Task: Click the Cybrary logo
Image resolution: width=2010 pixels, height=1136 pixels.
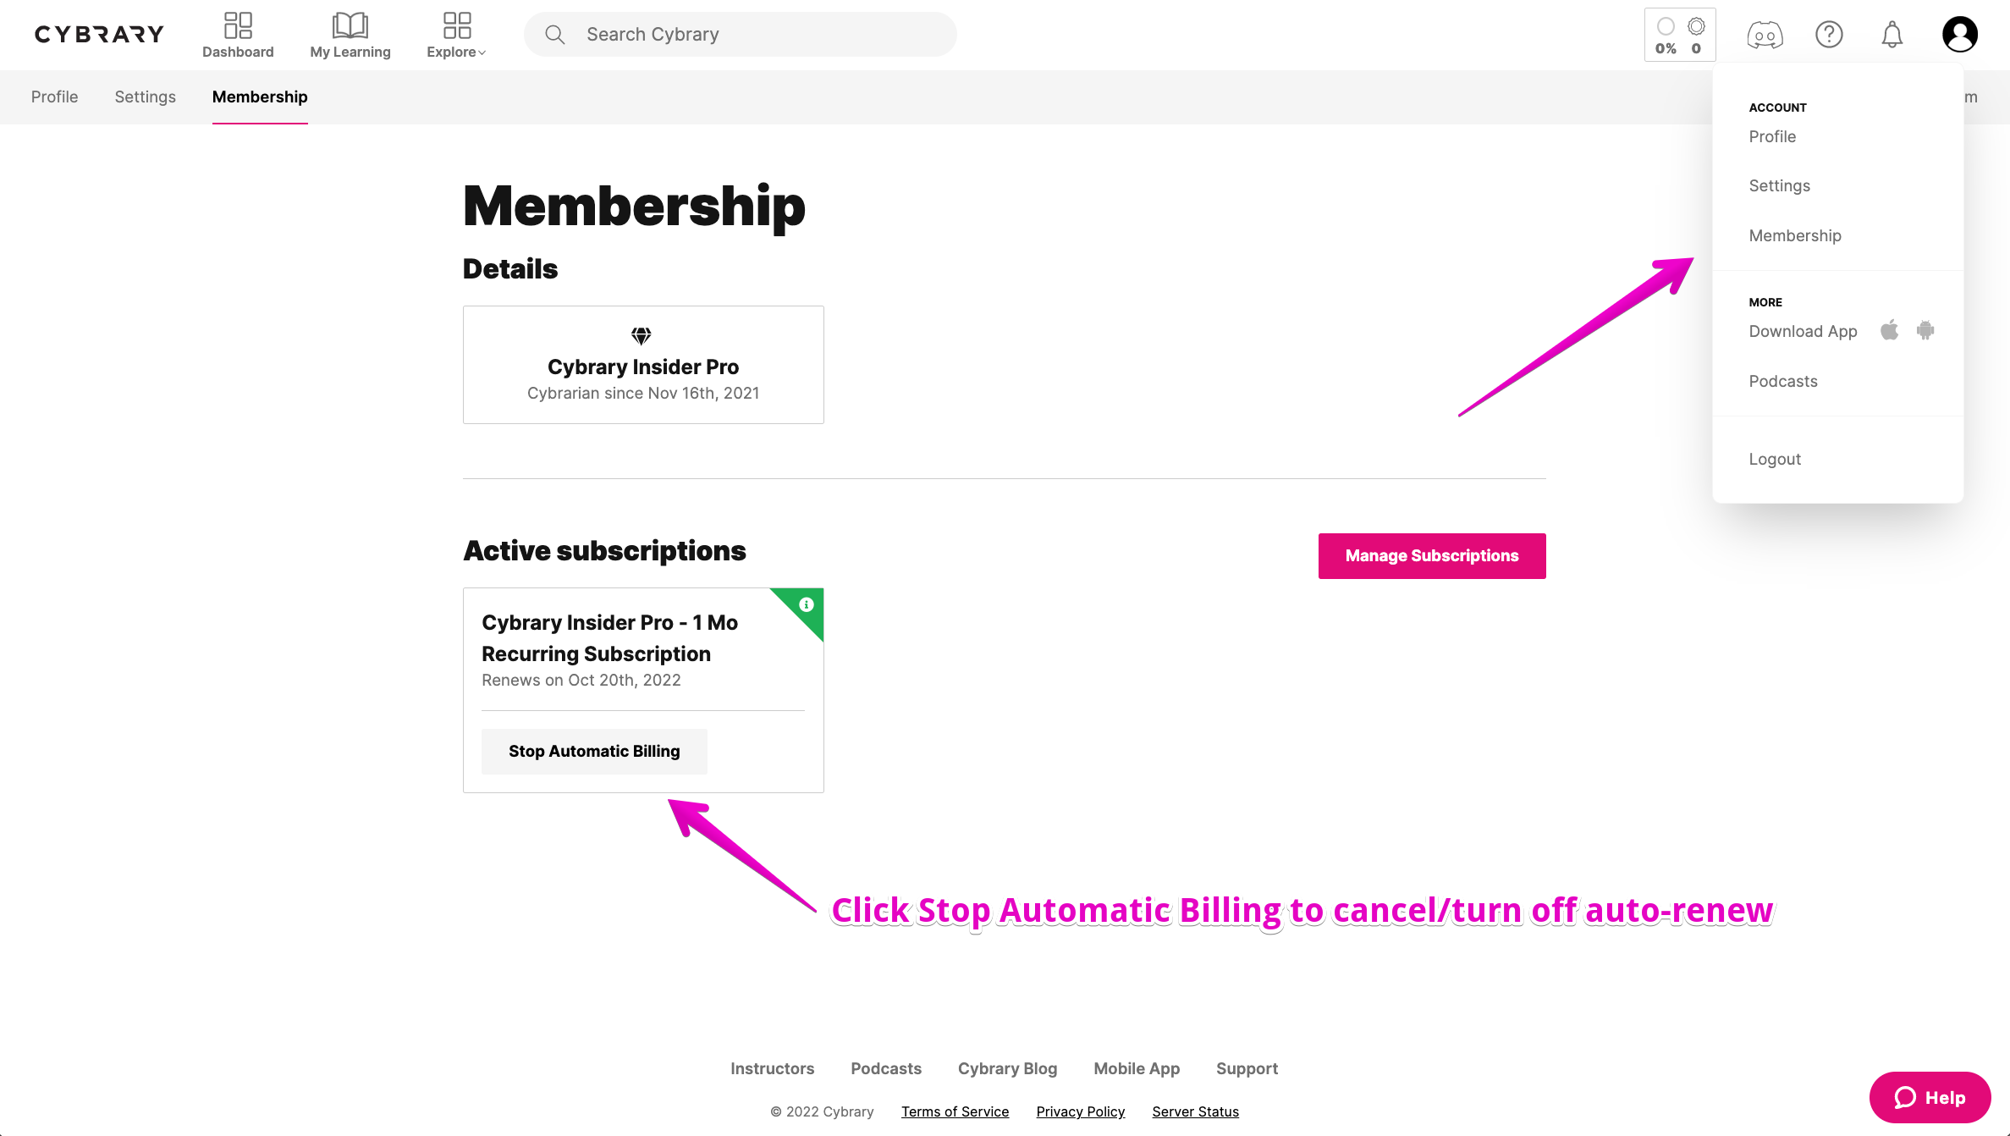Action: pos(99,35)
